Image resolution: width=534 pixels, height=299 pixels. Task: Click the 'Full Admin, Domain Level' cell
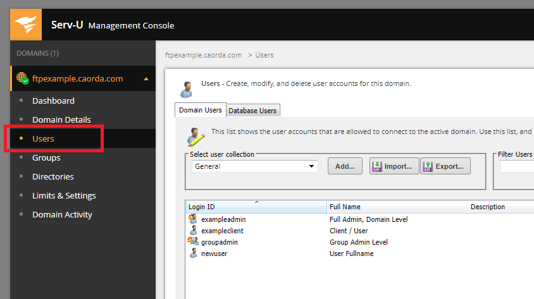click(x=368, y=219)
